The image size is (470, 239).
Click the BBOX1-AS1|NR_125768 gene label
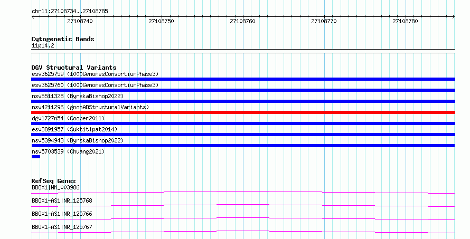62,200
